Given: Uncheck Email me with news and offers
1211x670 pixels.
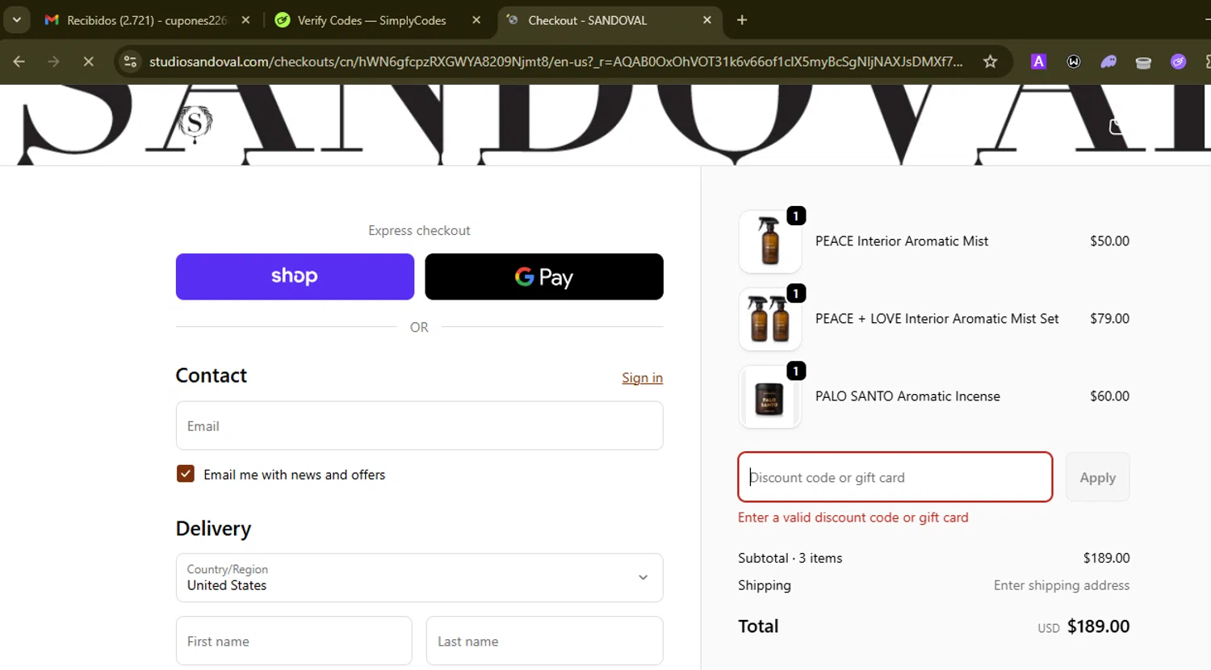Looking at the screenshot, I should [186, 474].
